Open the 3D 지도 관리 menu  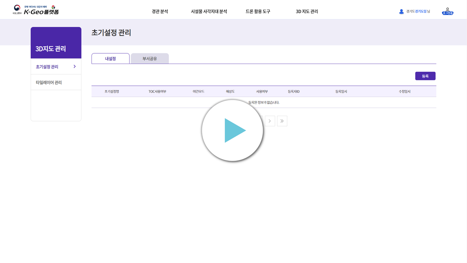pyautogui.click(x=306, y=11)
